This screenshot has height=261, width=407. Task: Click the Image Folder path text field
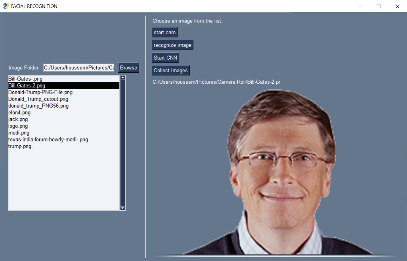[78, 67]
